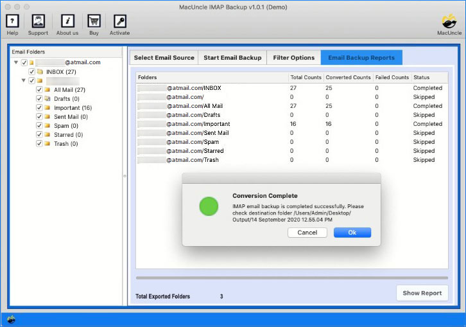Click the Starred folder icon
This screenshot has width=466, height=327.
[x=47, y=134]
